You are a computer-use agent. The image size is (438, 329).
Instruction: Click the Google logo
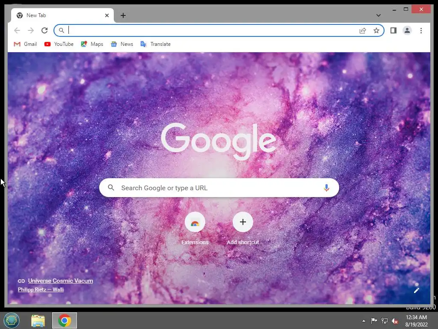[219, 141]
